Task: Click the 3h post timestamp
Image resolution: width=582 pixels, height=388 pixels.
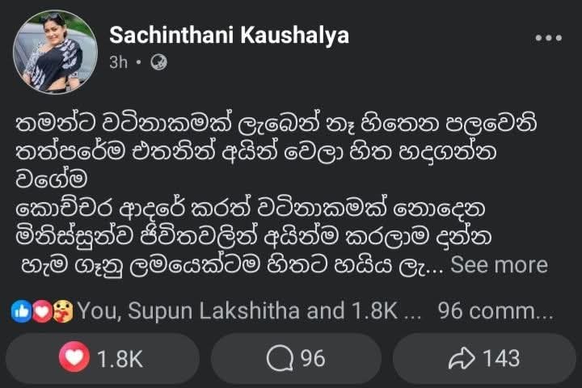Action: coord(119,62)
